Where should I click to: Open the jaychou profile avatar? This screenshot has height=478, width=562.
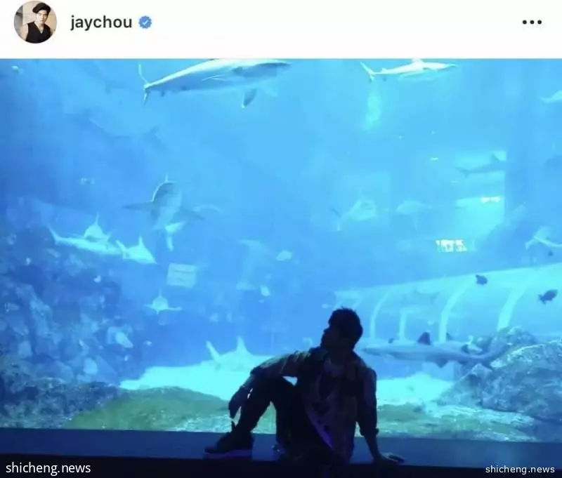pyautogui.click(x=35, y=22)
